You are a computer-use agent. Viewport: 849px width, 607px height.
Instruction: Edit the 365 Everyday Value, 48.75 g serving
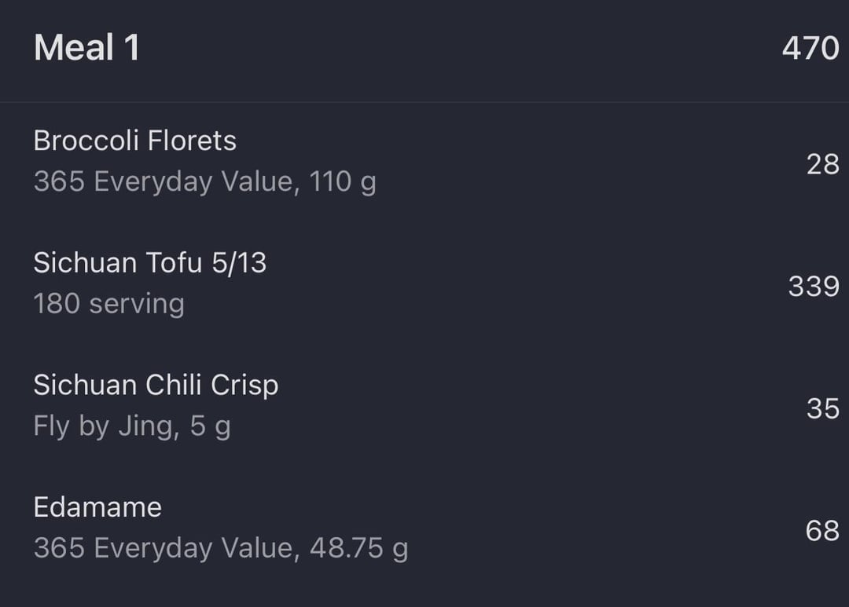coord(221,548)
